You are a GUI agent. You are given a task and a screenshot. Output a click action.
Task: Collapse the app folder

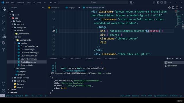tap(10, 18)
